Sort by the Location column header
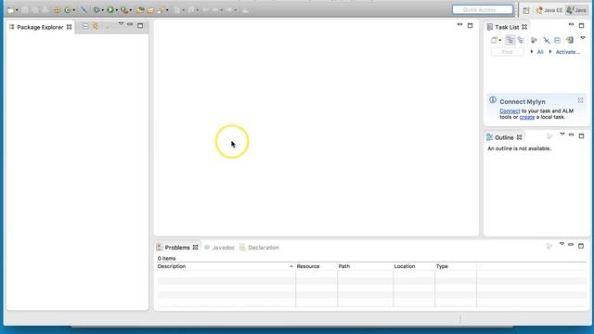594x334 pixels. [414, 266]
